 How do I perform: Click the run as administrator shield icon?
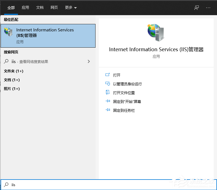[108, 84]
